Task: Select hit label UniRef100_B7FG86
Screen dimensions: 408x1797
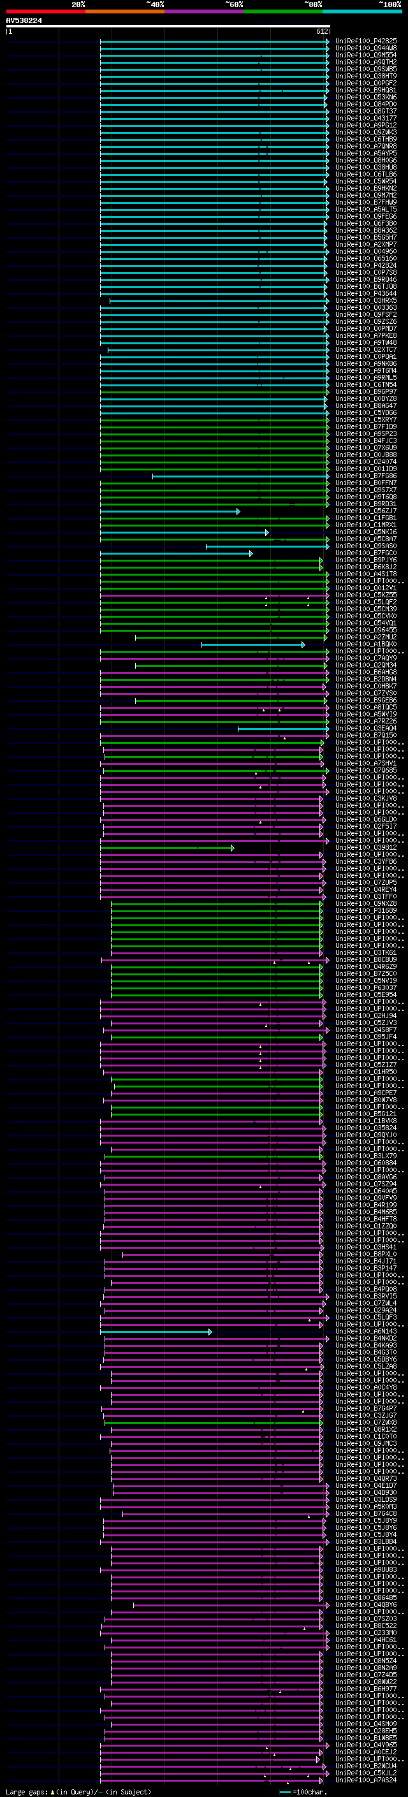Action: (x=366, y=476)
